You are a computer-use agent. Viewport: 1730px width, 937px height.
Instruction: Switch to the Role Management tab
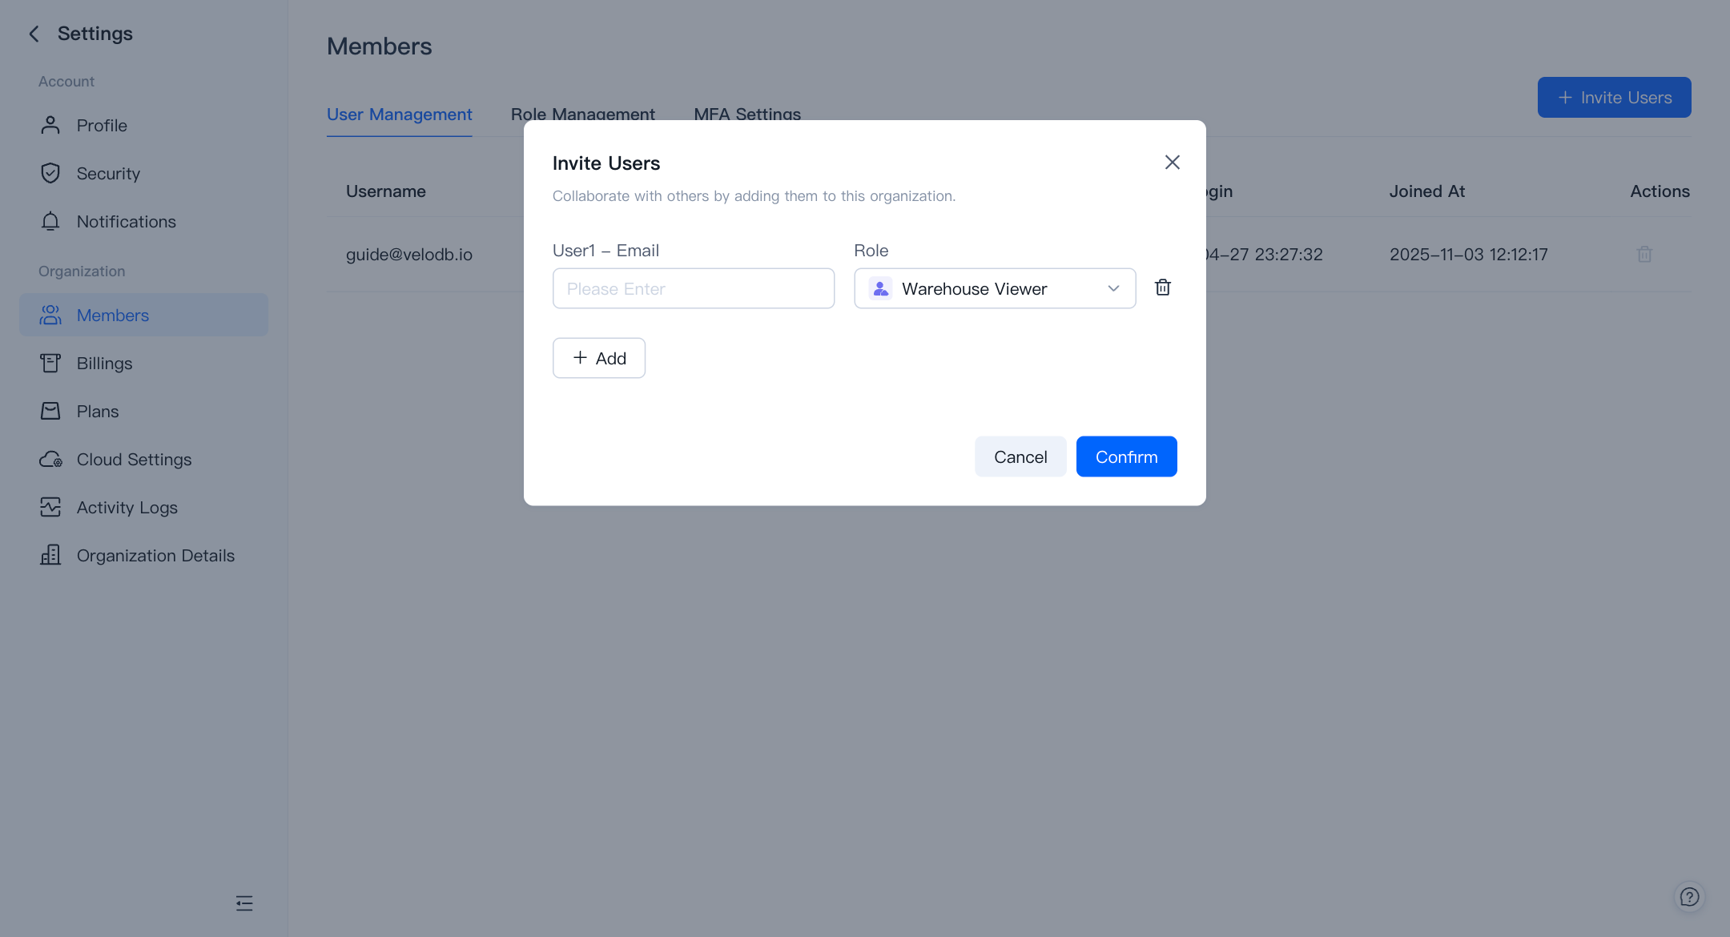point(583,114)
